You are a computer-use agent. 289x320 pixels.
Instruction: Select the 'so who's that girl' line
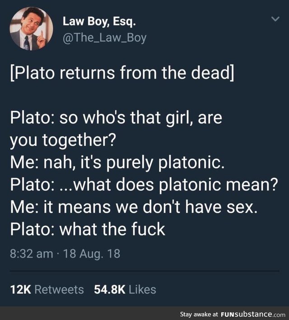pos(116,118)
